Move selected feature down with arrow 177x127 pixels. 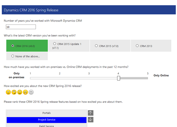(x=91, y=120)
